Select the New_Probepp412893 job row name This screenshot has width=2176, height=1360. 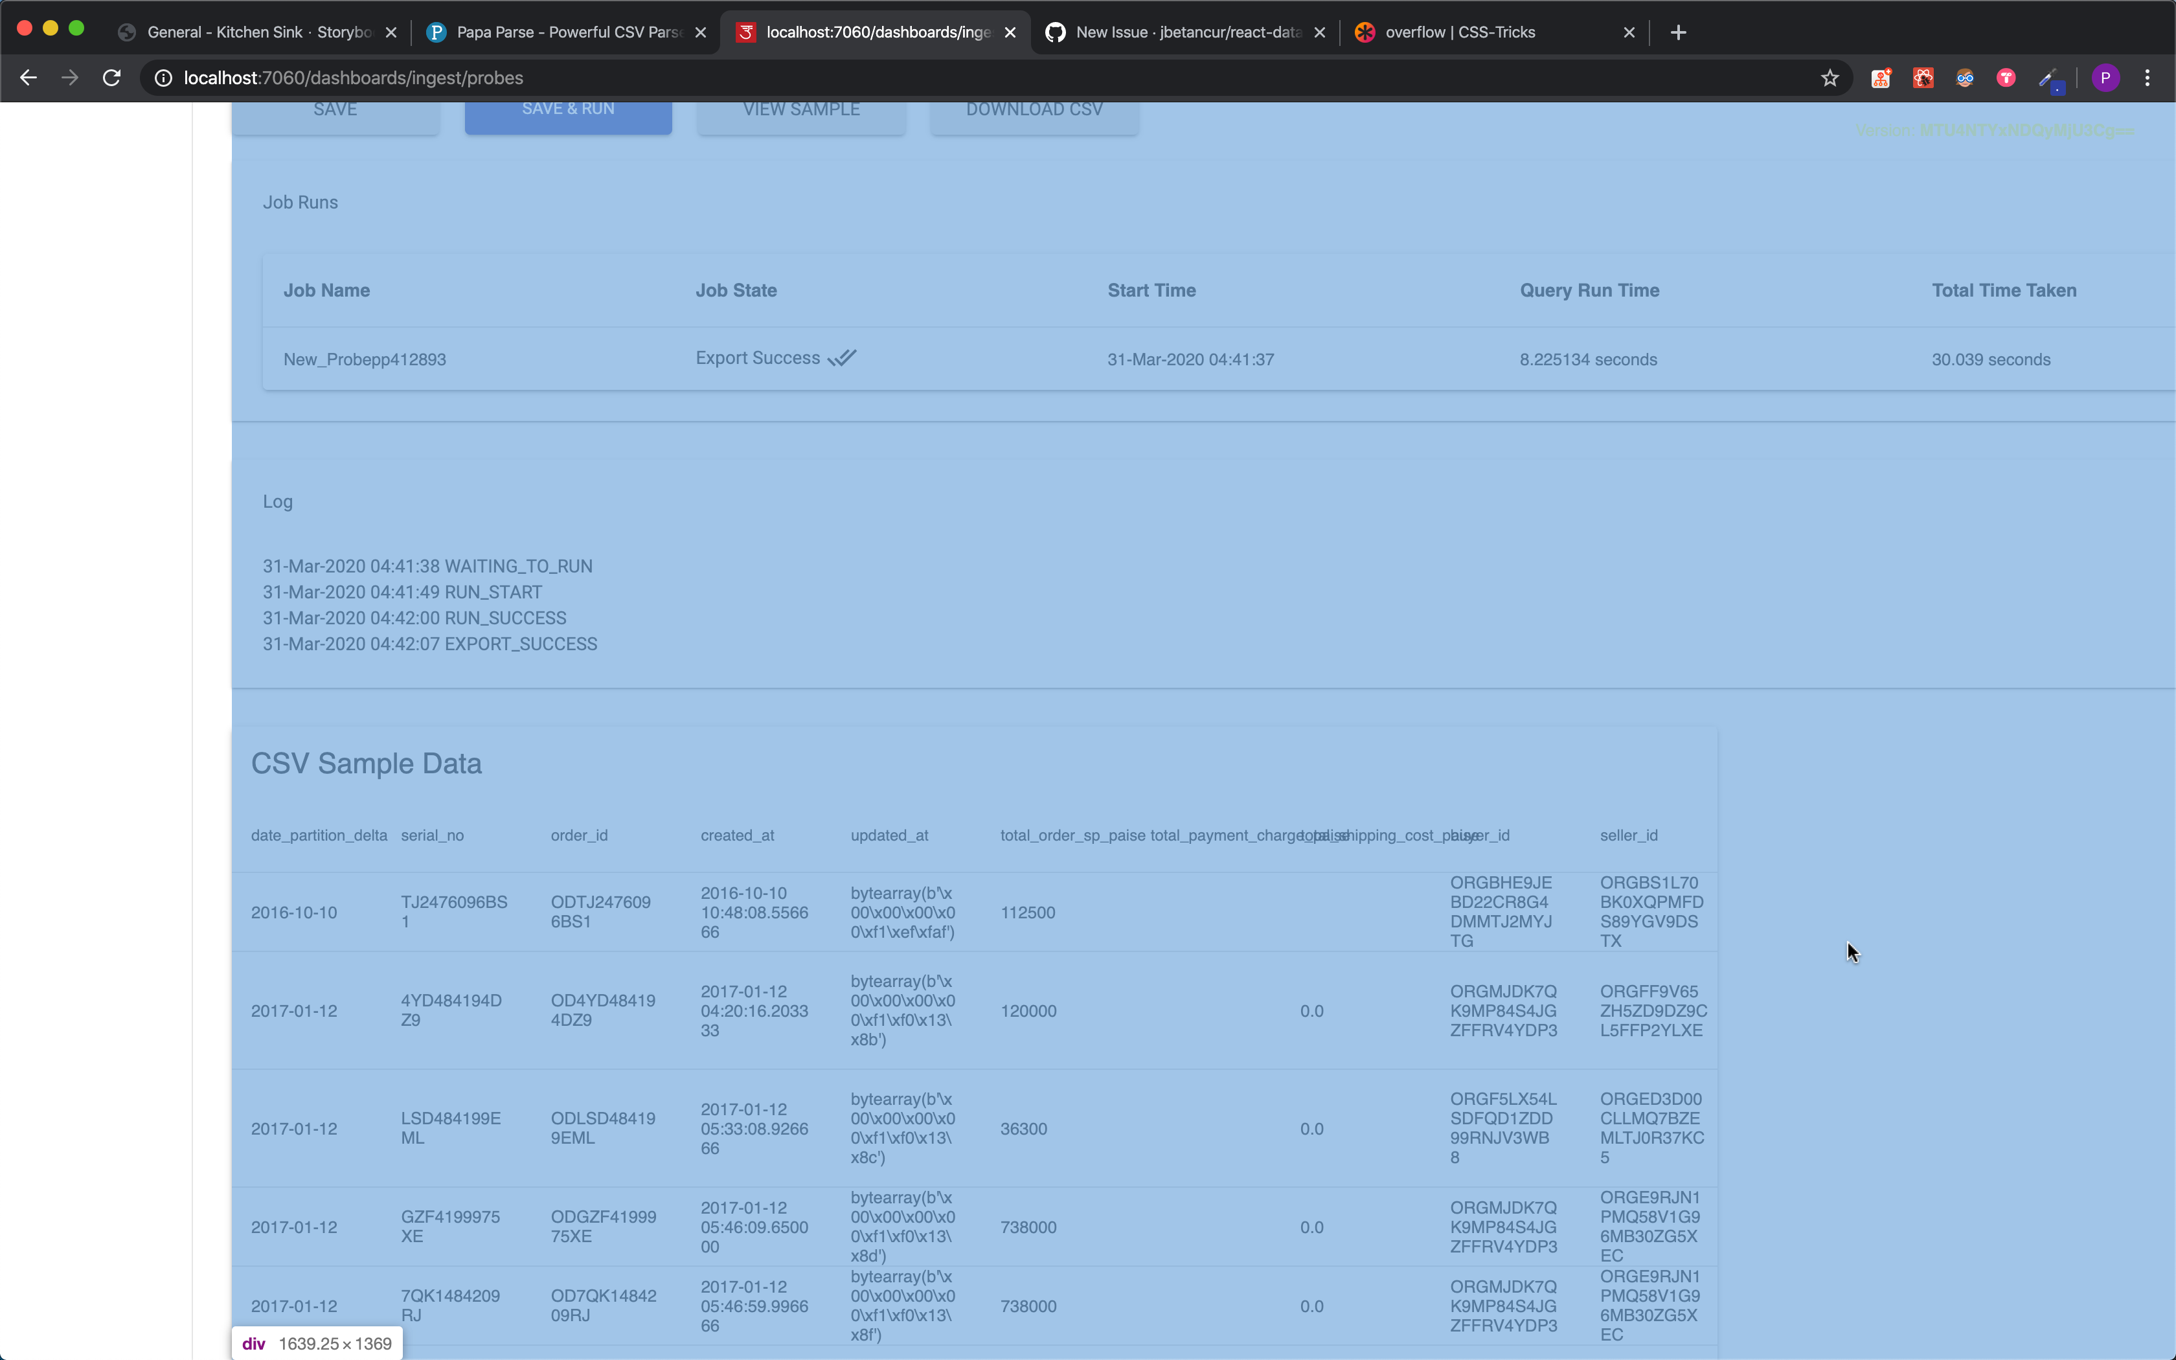(x=364, y=360)
